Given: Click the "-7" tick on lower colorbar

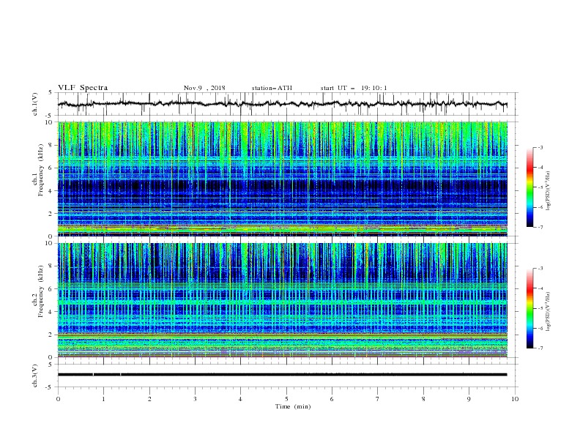Looking at the screenshot, I should pos(540,348).
